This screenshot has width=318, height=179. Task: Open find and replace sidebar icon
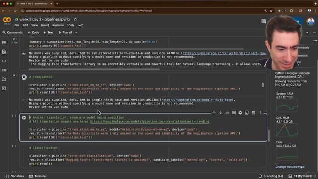click(4, 52)
